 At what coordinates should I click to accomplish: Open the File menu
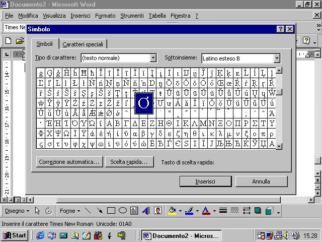(9, 16)
